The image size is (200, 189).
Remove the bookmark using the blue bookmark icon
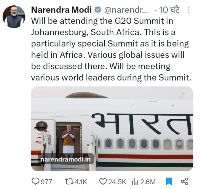pyautogui.click(x=168, y=181)
